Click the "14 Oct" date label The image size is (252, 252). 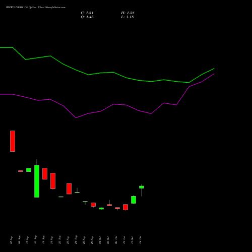pyautogui.click(x=140, y=240)
